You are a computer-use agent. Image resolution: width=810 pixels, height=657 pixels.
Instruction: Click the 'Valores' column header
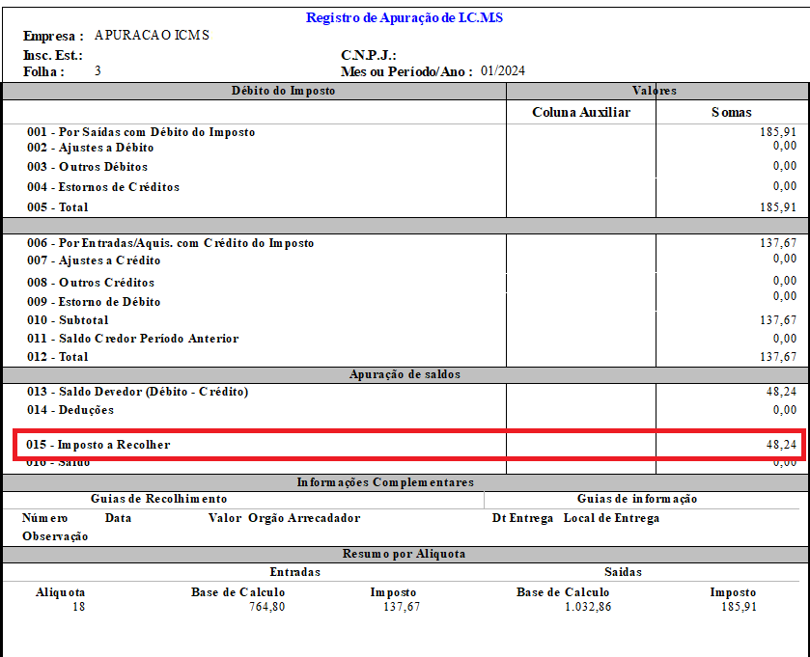point(654,91)
